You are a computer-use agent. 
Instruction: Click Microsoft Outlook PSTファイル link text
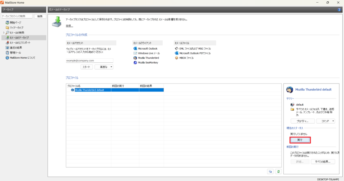tap(195, 53)
